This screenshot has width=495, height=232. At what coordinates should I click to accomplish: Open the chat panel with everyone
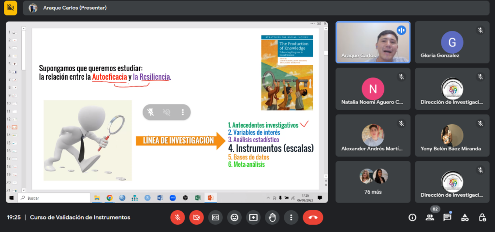447,217
